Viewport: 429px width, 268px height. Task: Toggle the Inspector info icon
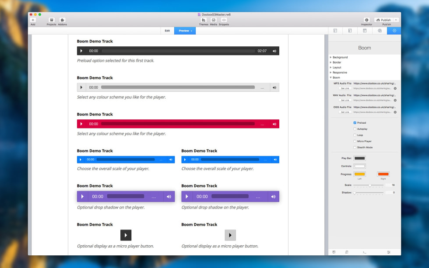pyautogui.click(x=367, y=20)
